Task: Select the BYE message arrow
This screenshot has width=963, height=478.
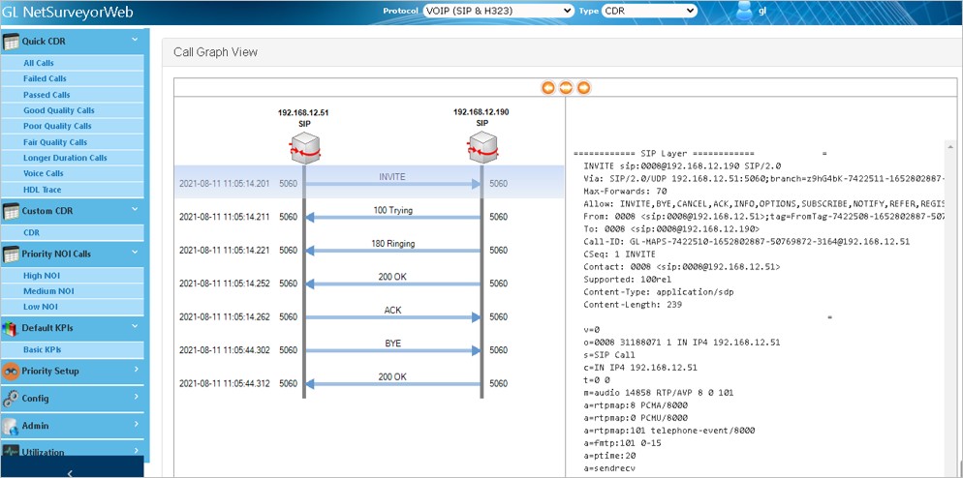Action: (x=392, y=350)
